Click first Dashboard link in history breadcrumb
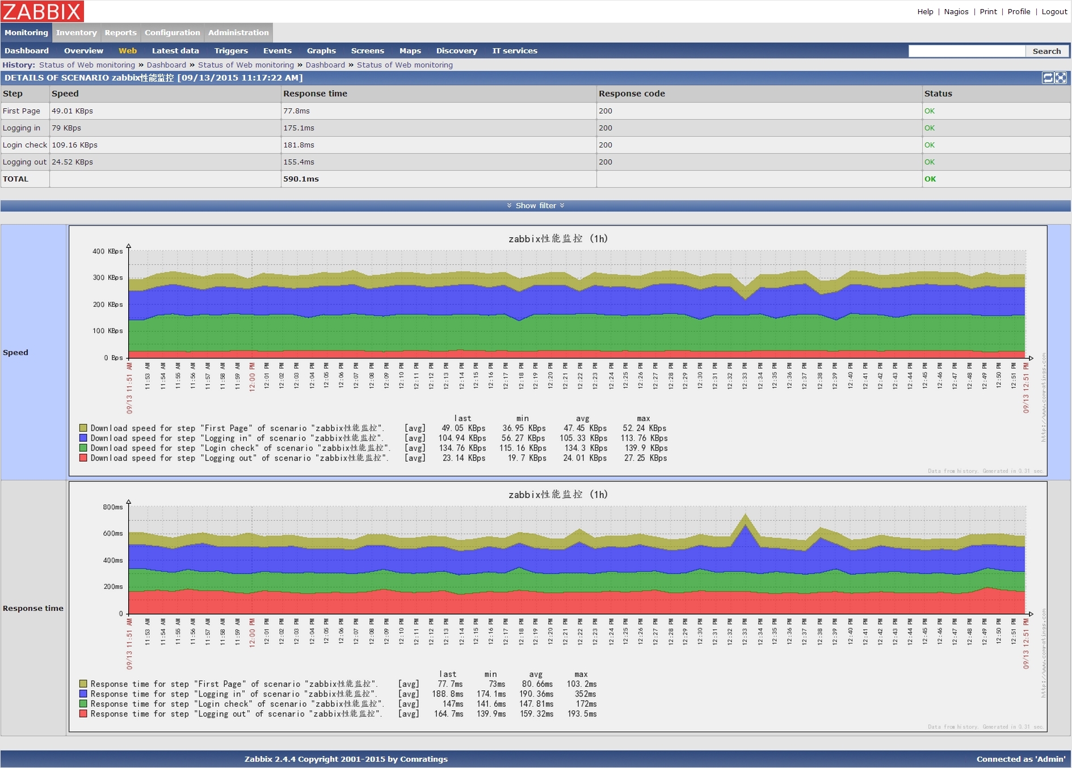Image resolution: width=1072 pixels, height=768 pixels. [166, 65]
